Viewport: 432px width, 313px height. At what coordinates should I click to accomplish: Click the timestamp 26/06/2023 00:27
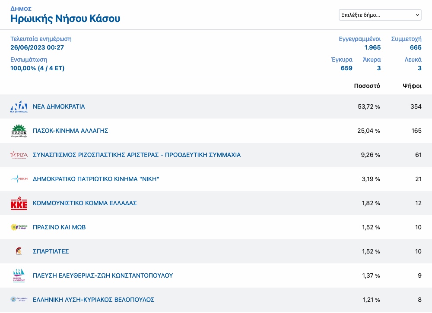pos(37,47)
